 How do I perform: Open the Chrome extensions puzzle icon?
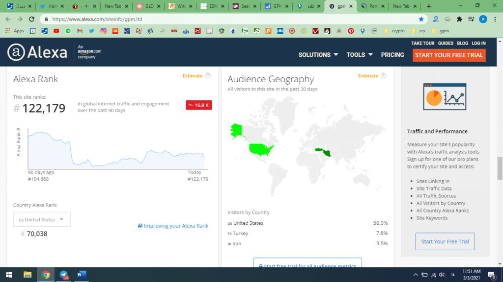[459, 19]
